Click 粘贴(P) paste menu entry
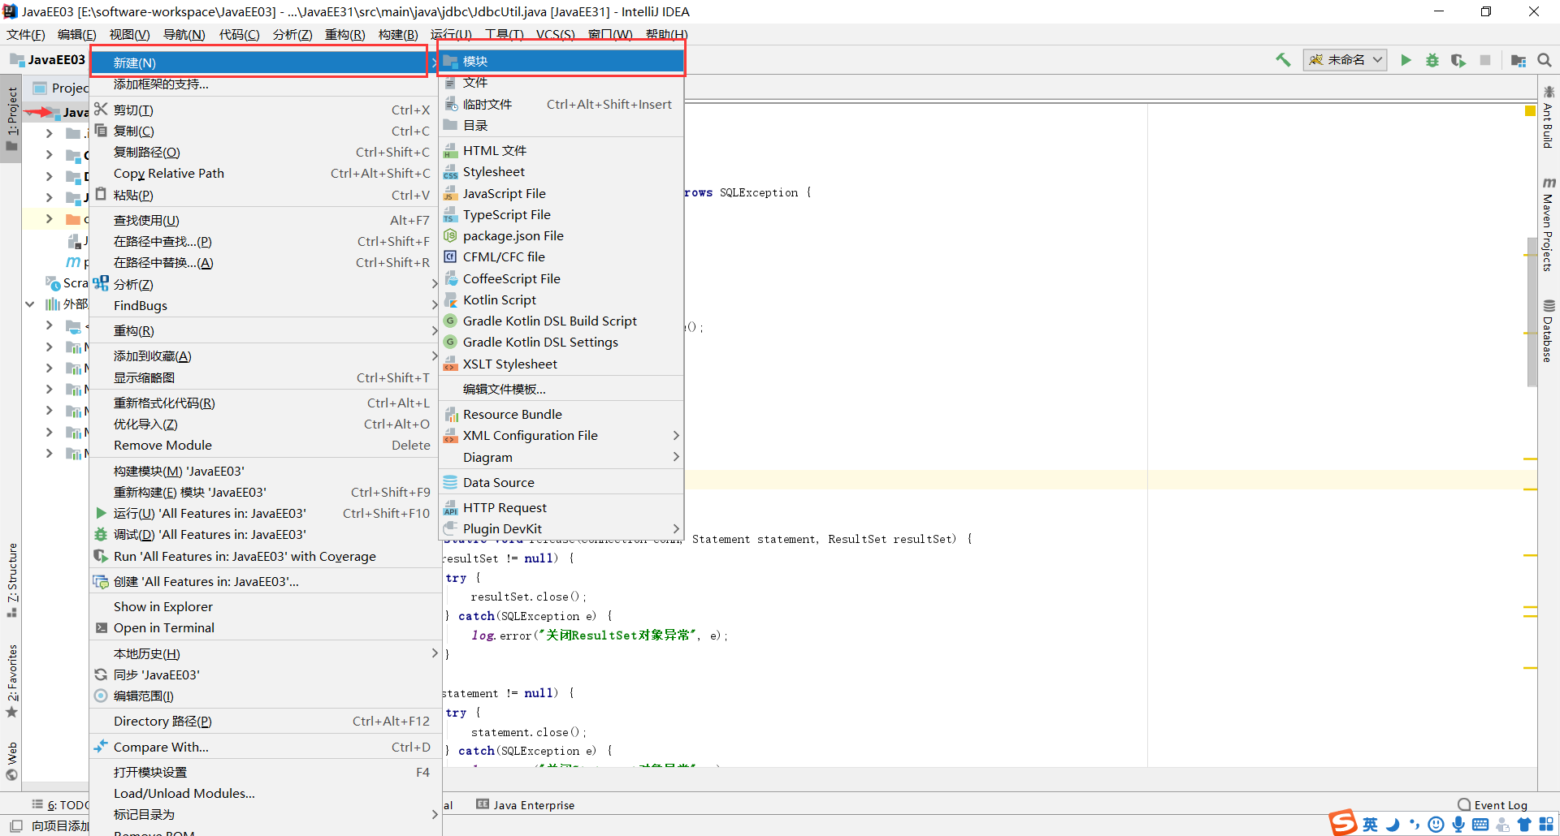 point(265,195)
